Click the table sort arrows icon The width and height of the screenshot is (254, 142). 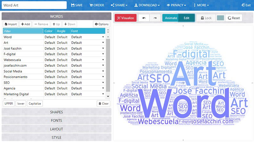pos(108,31)
